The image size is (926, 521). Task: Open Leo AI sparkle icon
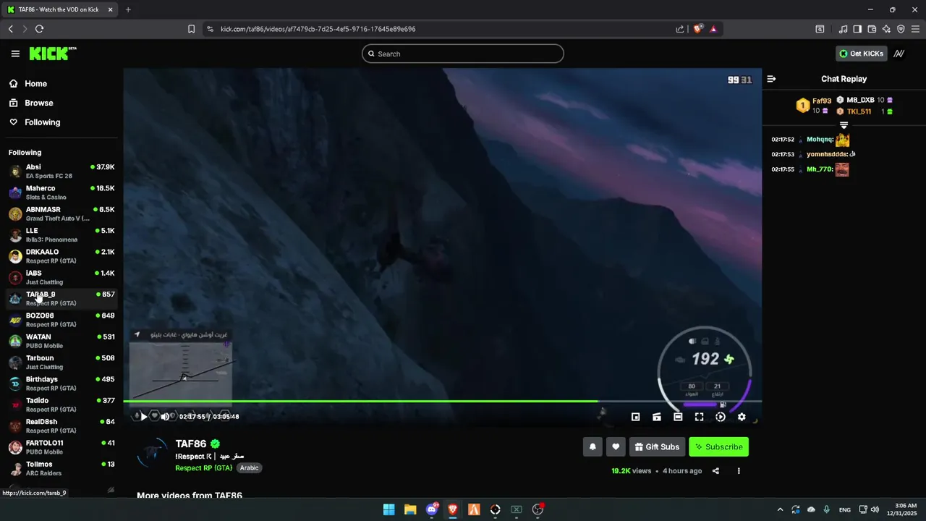[x=886, y=29]
